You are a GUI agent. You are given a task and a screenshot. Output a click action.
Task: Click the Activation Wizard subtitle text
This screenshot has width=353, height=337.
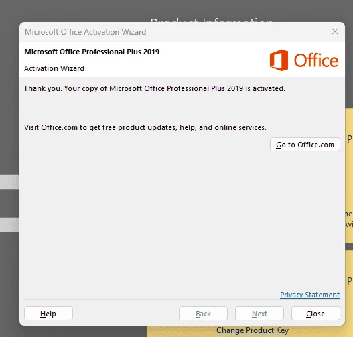(x=54, y=68)
